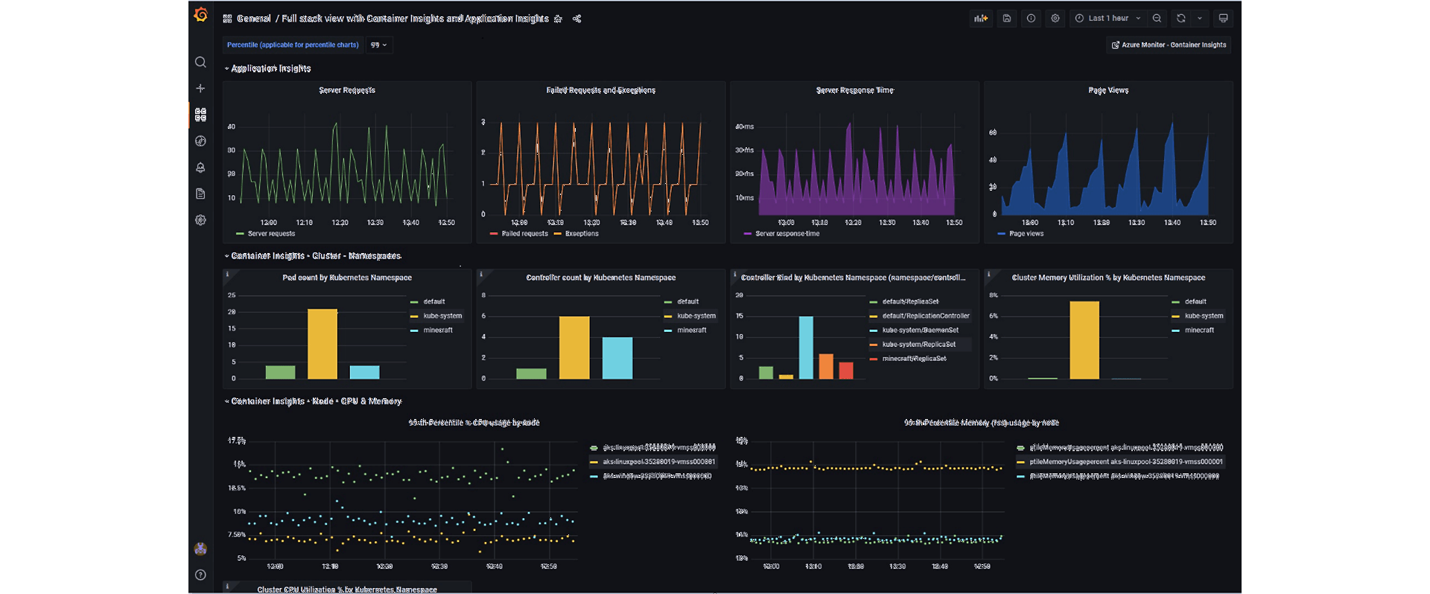Toggle kube-system series in Pod count legend

(x=442, y=316)
